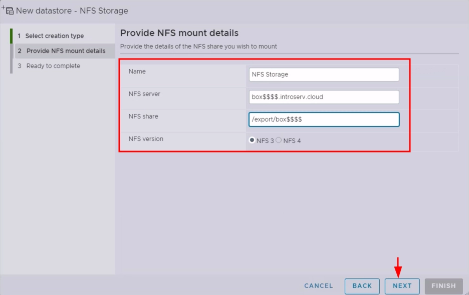The height and width of the screenshot is (295, 469).
Task: Click the Provide NFS mount details heading
Action: click(x=179, y=33)
